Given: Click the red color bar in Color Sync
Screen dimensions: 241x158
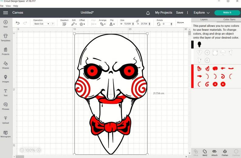Looking at the screenshot, I should coord(192,76).
